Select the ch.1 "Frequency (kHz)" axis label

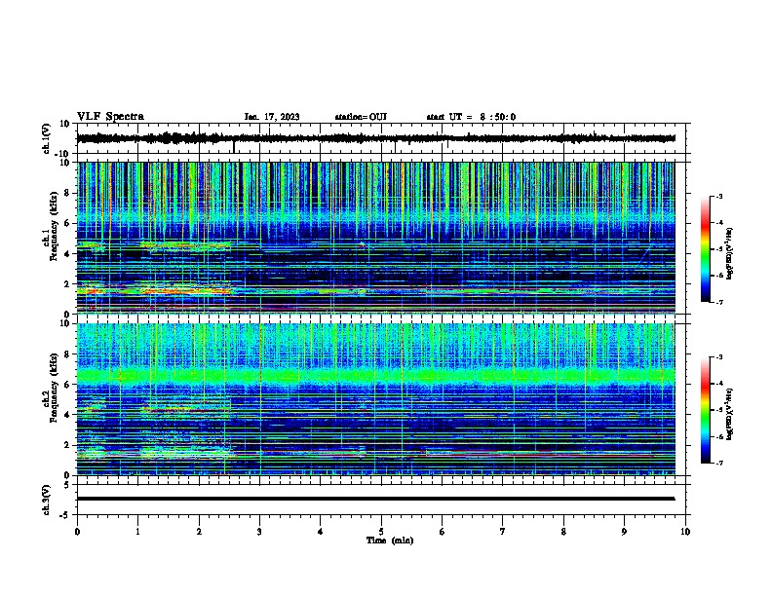[54, 226]
